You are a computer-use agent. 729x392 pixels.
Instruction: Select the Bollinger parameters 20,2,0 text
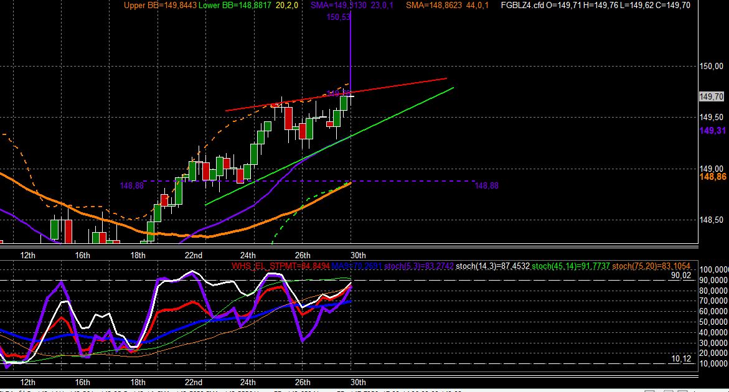287,6
